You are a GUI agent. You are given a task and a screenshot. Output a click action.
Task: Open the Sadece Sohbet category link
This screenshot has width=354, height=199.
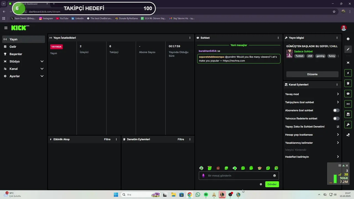(303, 51)
